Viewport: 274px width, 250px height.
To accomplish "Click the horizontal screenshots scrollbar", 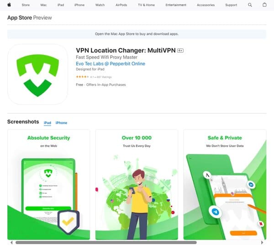I will point(106,243).
